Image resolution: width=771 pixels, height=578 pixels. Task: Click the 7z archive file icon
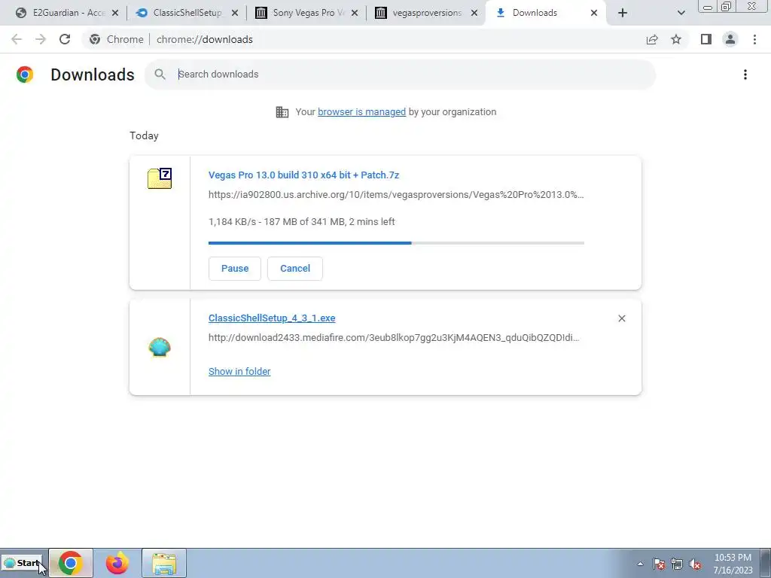pyautogui.click(x=160, y=178)
